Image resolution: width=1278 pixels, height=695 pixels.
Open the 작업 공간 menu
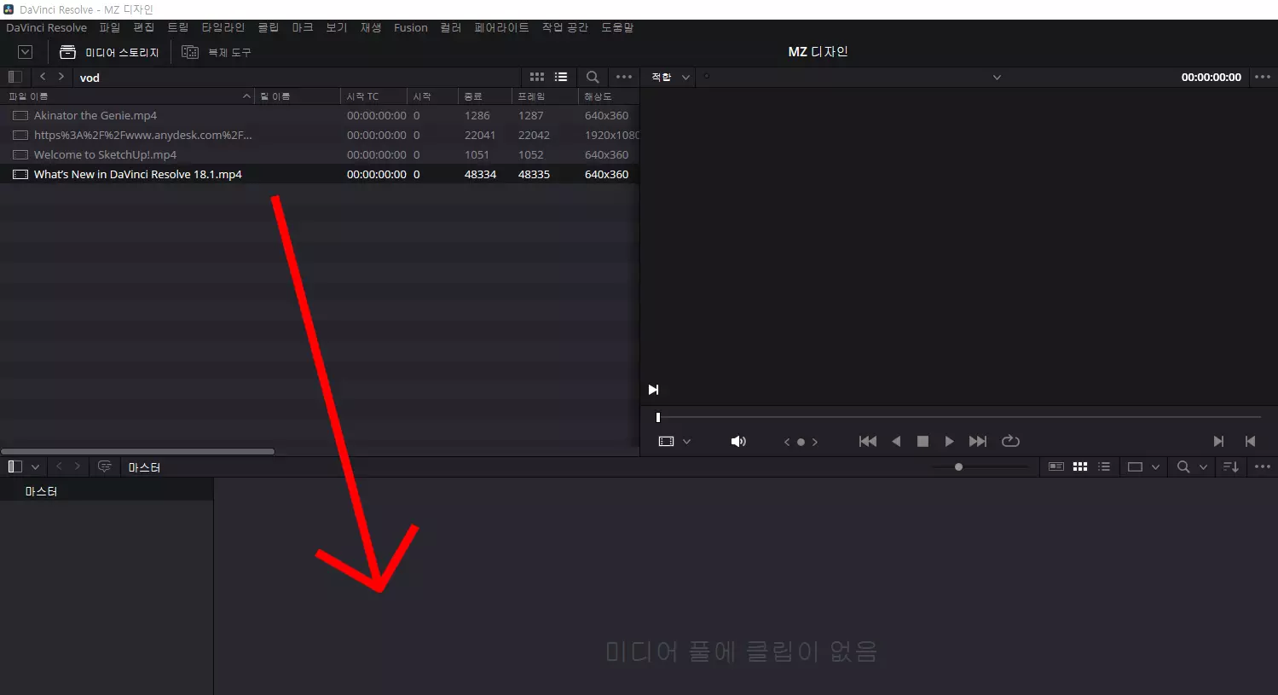pos(565,27)
